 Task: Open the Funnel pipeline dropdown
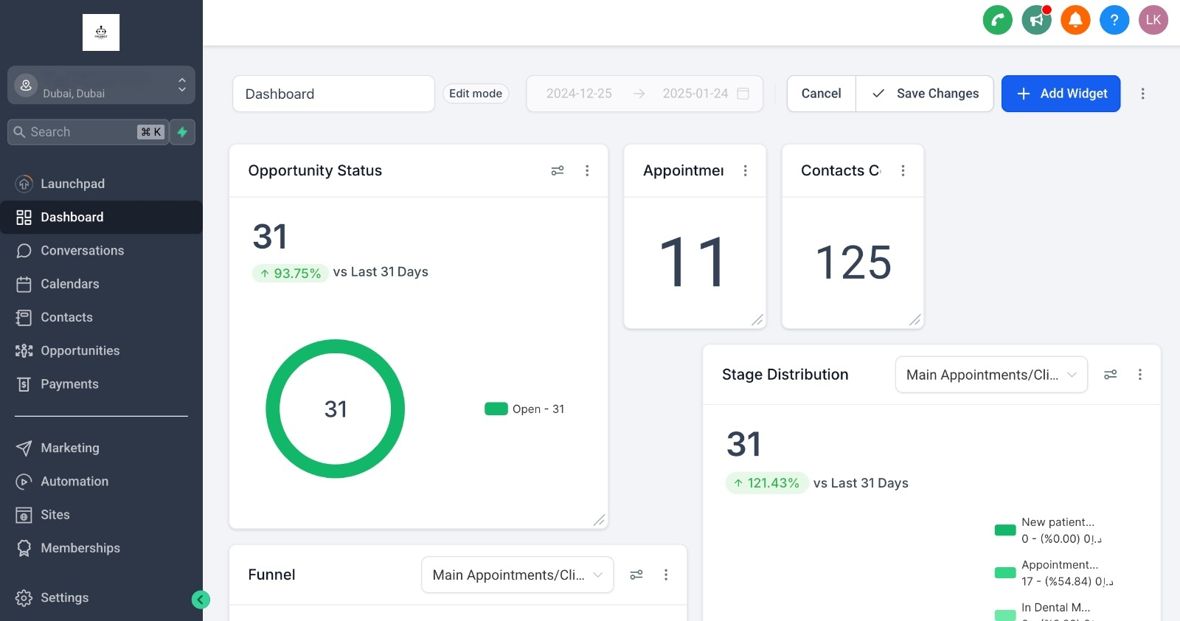(517, 575)
